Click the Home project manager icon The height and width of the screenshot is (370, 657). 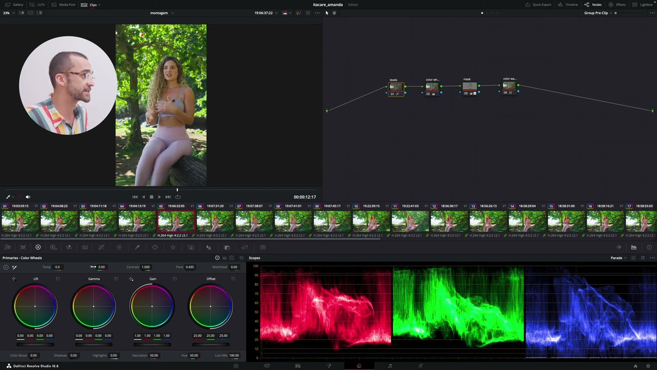[635, 366]
